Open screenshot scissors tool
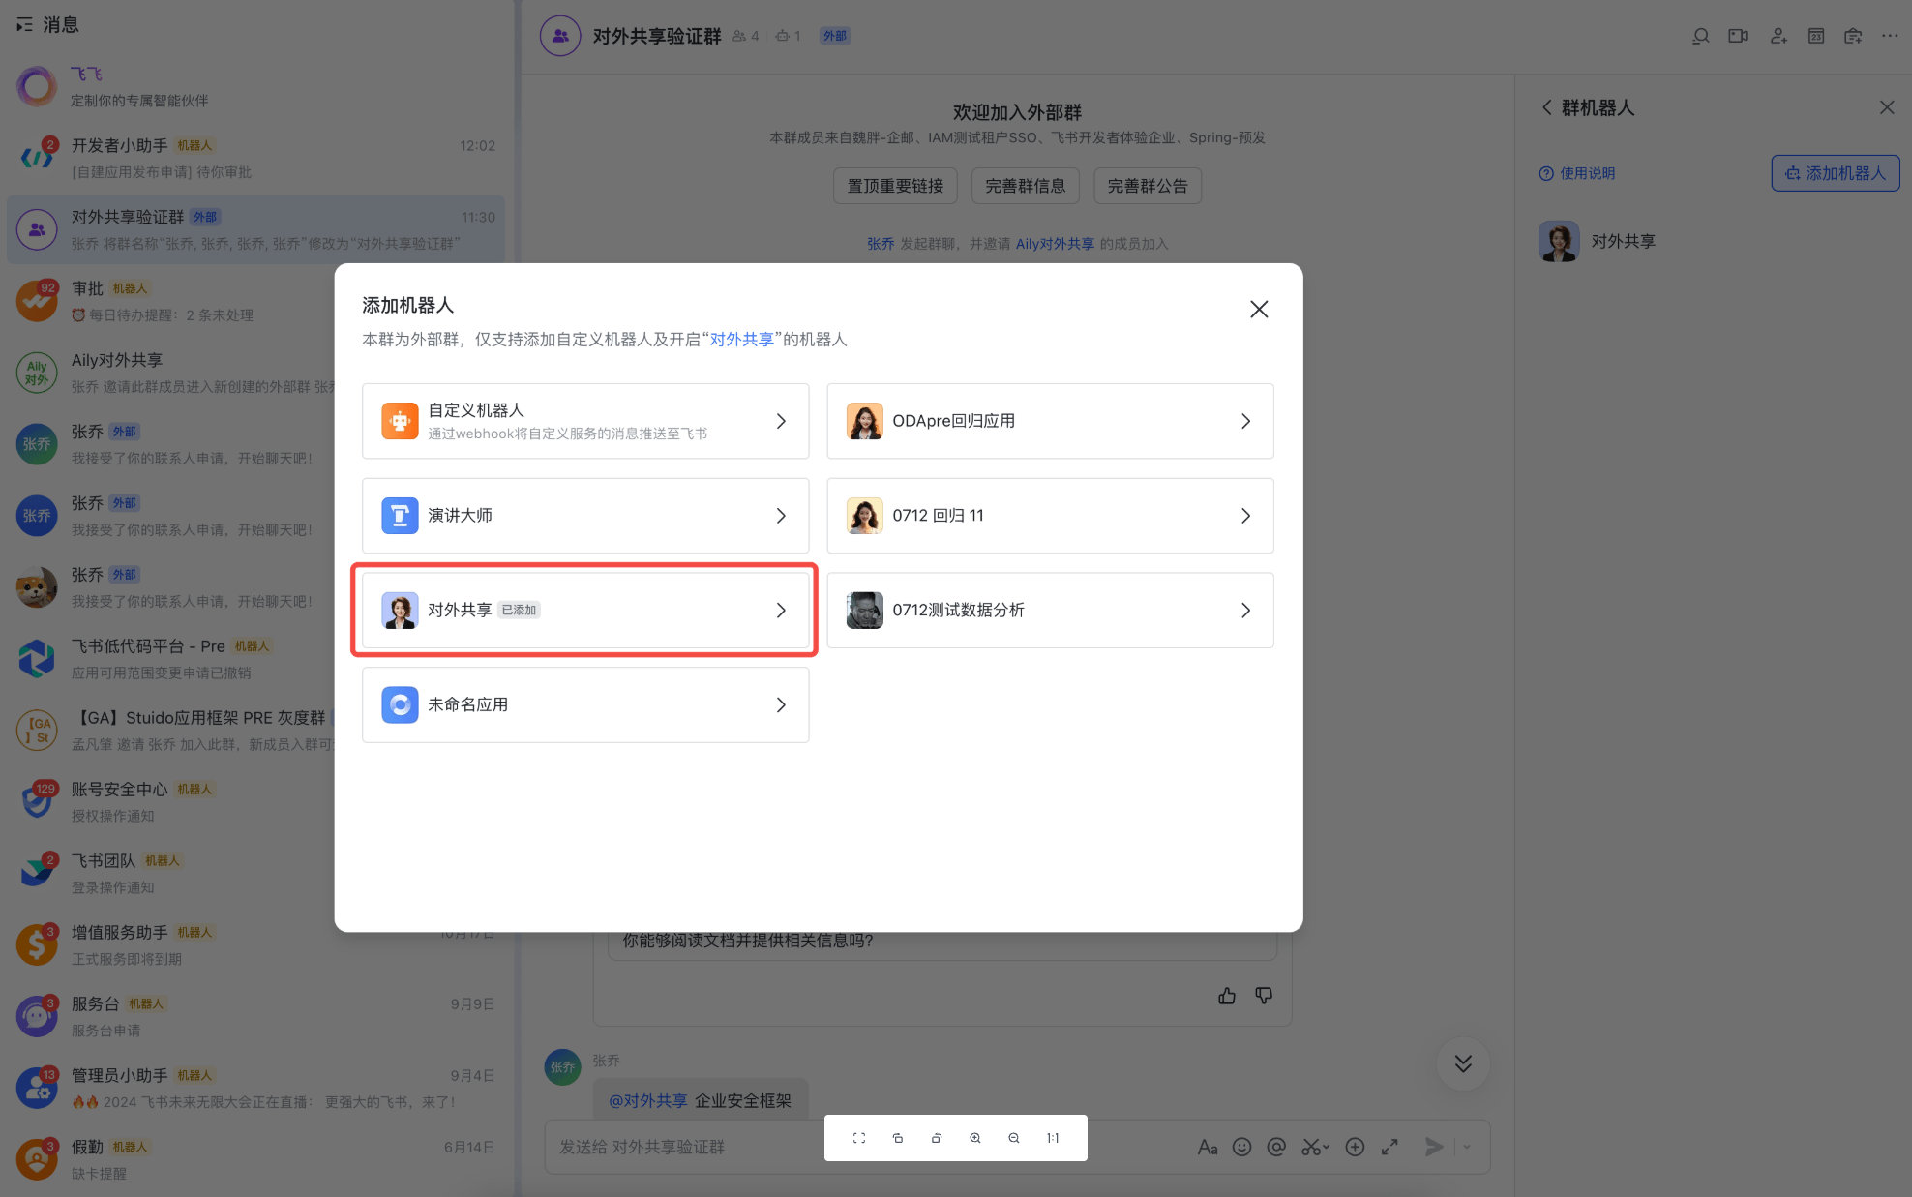This screenshot has width=1912, height=1197. pyautogui.click(x=1311, y=1147)
